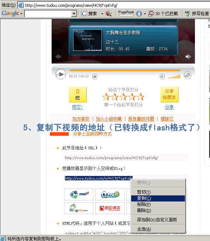Choose 剪切(T) from the context menu
Screen dimensions: 210x241
pos(158,192)
